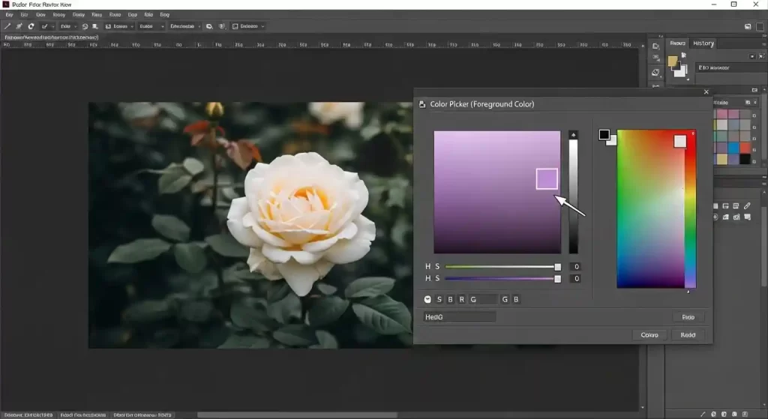Click the play-style icon above the EIO field
Image resolution: width=768 pixels, height=419 pixels.
751,56
